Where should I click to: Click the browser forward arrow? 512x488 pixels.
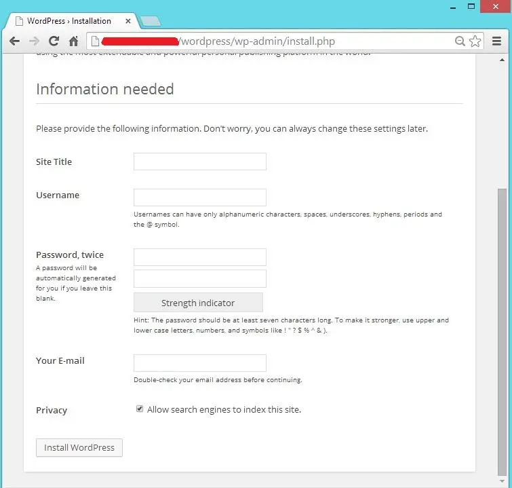pos(34,41)
